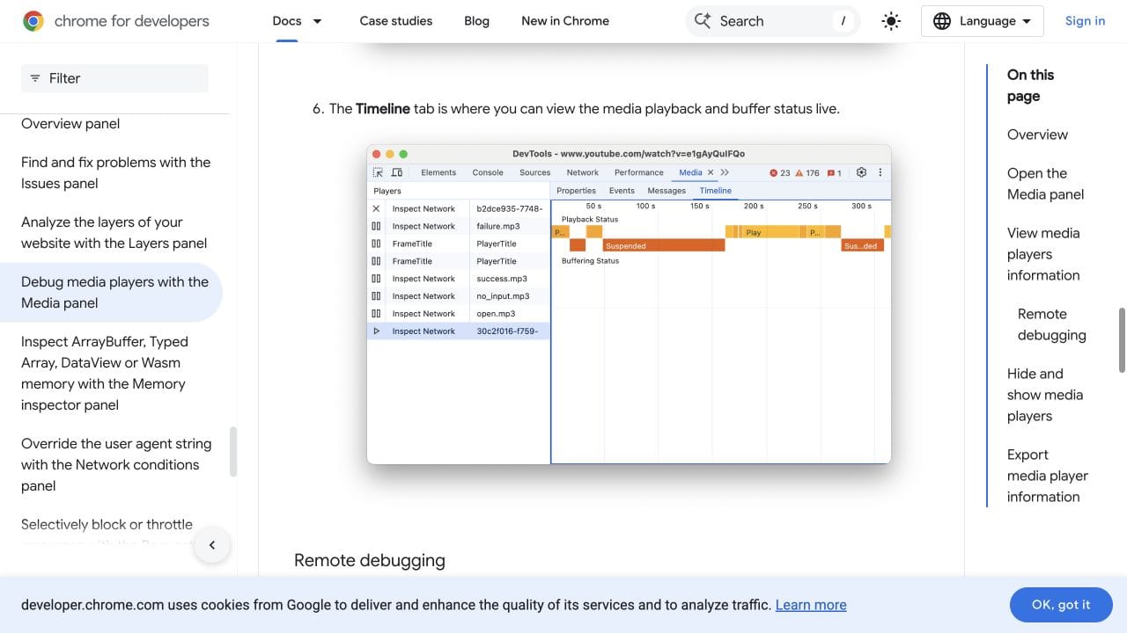1127x633 pixels.
Task: Jump to Export media player information
Action: click(1048, 476)
